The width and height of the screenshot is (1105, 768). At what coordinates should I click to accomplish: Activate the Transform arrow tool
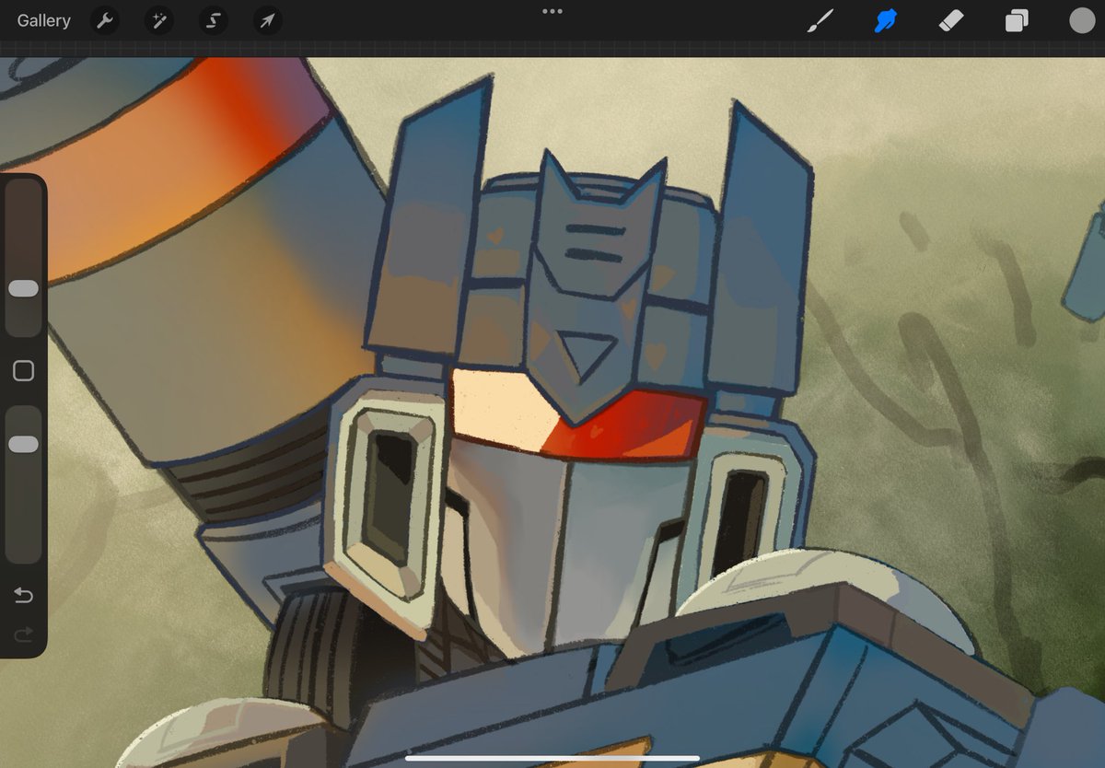(x=266, y=20)
